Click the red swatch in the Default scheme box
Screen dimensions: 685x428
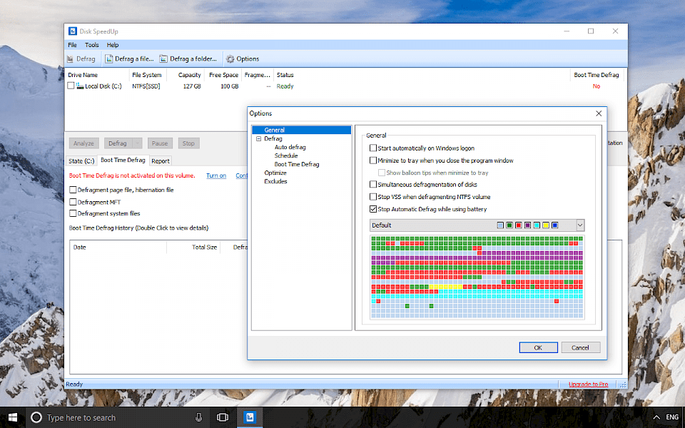tap(519, 225)
